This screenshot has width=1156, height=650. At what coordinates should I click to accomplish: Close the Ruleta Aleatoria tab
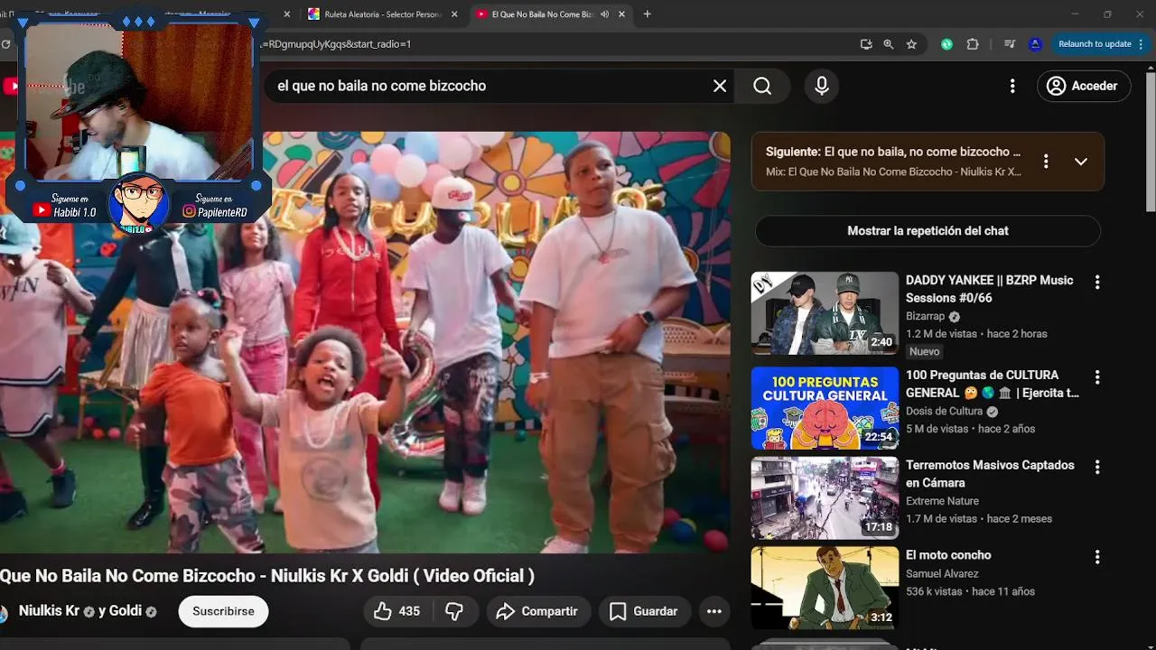click(454, 14)
